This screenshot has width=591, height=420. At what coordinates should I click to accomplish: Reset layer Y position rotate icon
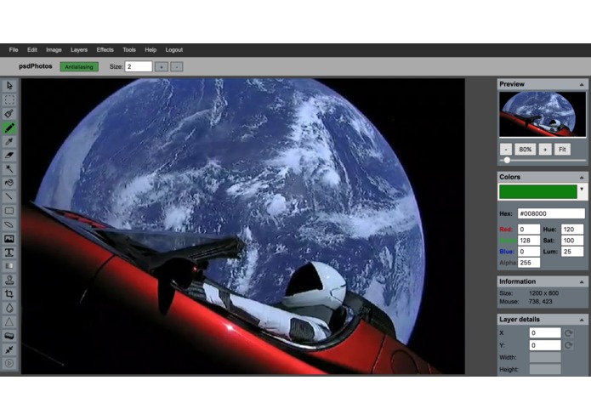568,345
